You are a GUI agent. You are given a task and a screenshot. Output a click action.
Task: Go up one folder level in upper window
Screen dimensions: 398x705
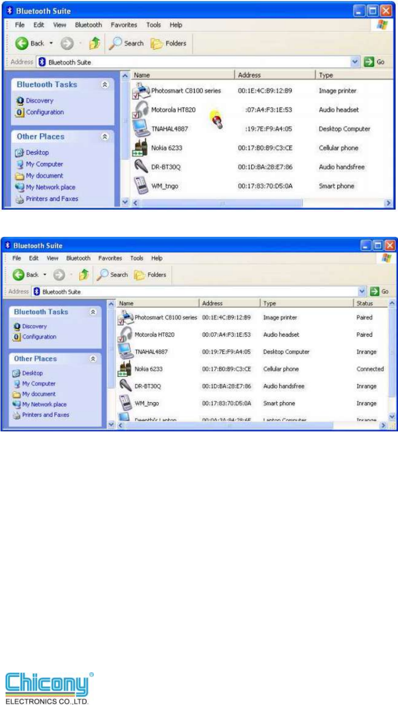coord(94,43)
